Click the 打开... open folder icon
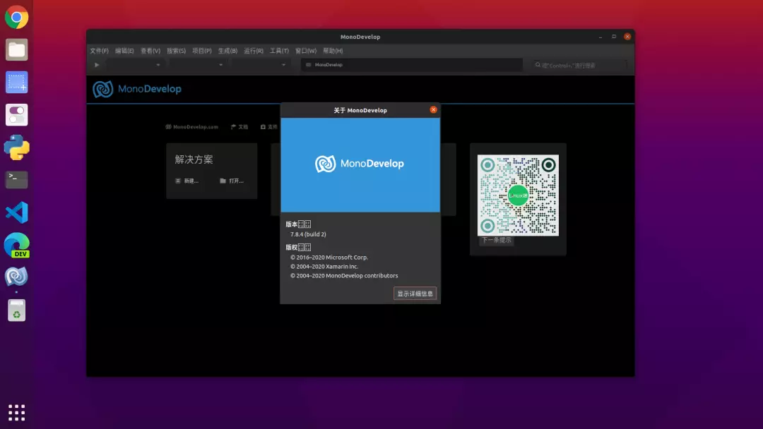Screen dimensions: 763x429 (x=223, y=181)
